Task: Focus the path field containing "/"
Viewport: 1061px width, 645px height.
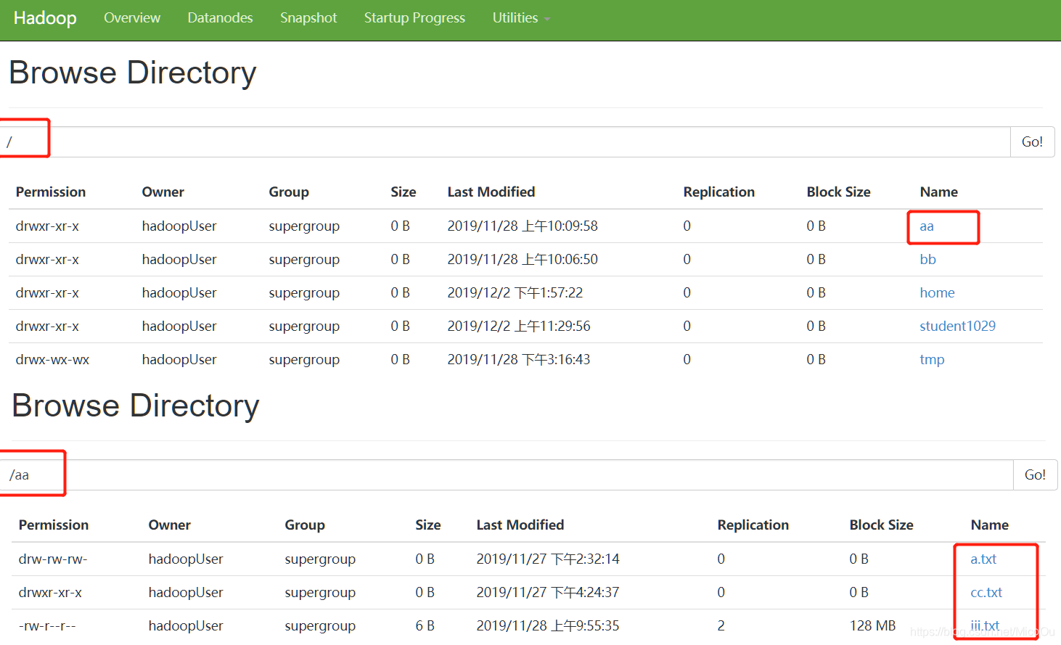Action: click(506, 141)
